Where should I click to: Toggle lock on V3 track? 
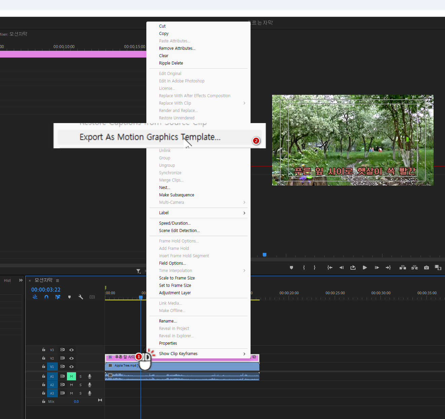tap(44, 350)
